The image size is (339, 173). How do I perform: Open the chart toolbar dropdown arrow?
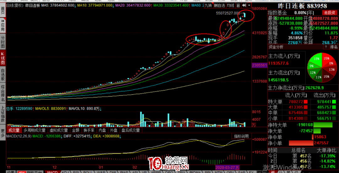249,5
